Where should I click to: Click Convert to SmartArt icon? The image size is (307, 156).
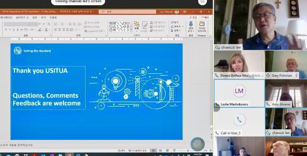[86, 31]
